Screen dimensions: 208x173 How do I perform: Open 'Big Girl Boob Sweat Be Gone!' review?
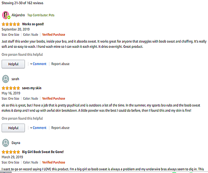coord(43,152)
